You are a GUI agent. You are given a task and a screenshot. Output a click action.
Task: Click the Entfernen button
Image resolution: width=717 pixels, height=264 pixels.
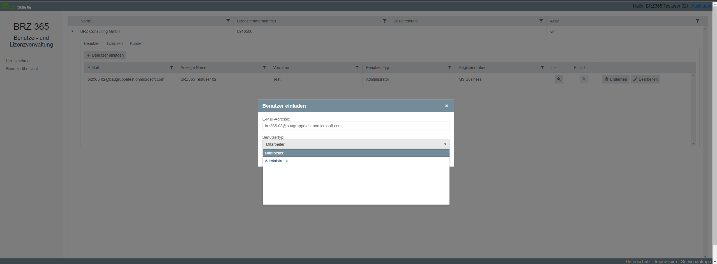coord(615,79)
